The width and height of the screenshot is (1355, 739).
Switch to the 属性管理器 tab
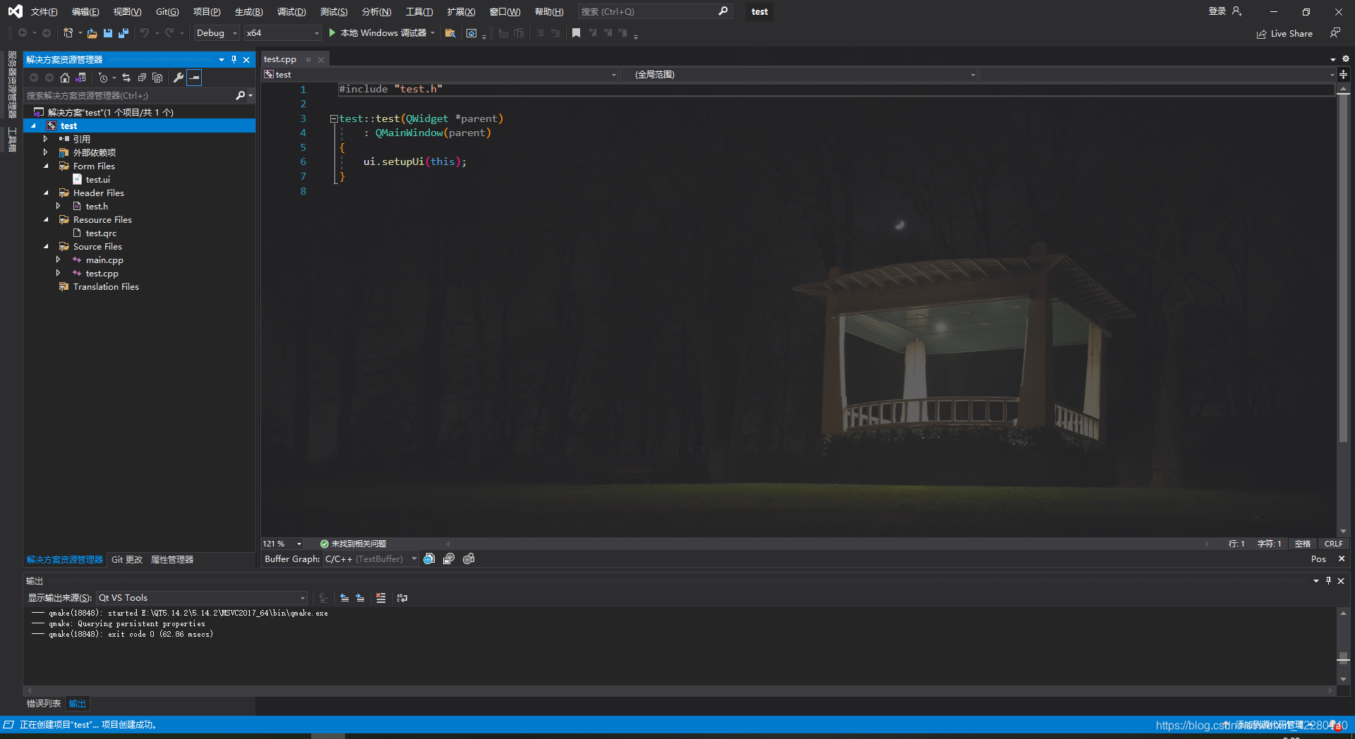pos(171,560)
